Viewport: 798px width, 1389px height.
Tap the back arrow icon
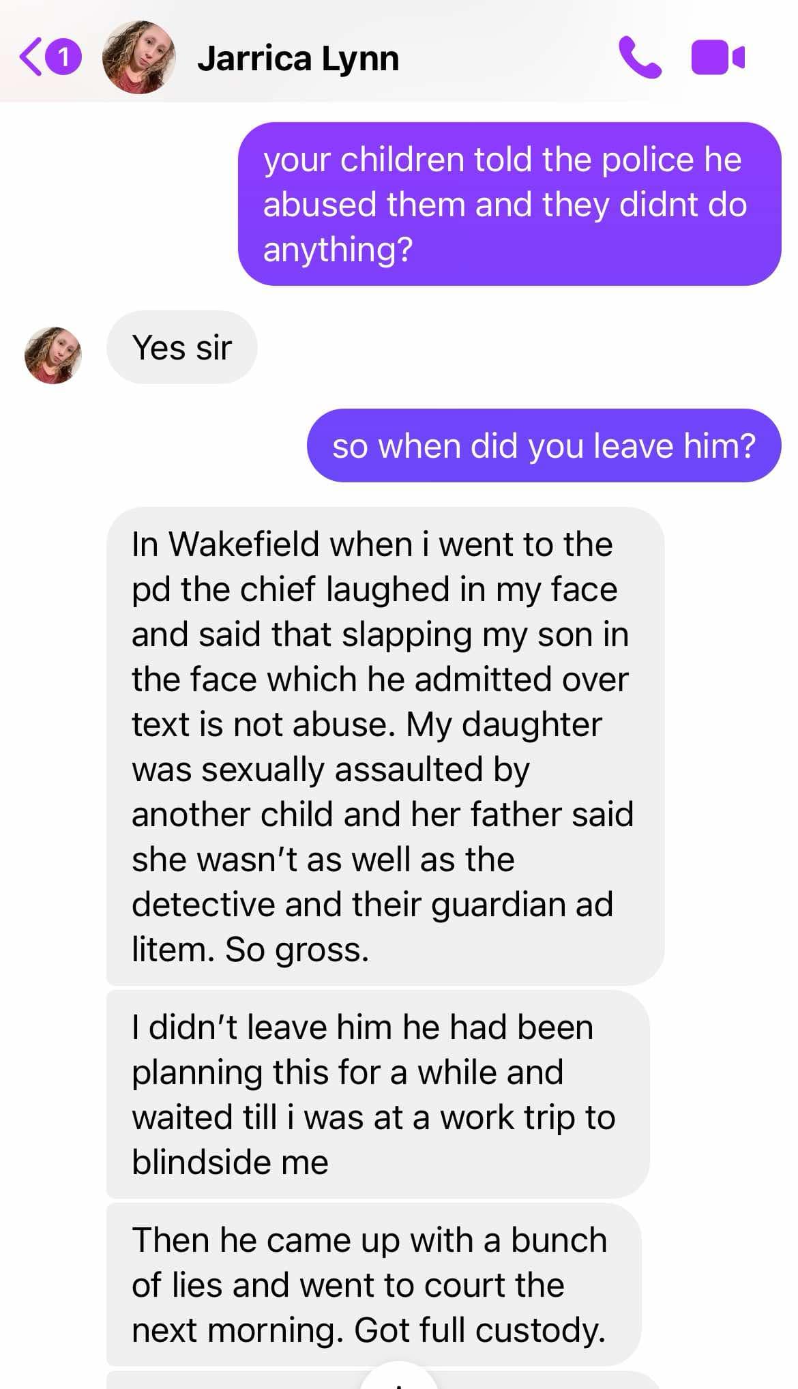(x=31, y=57)
